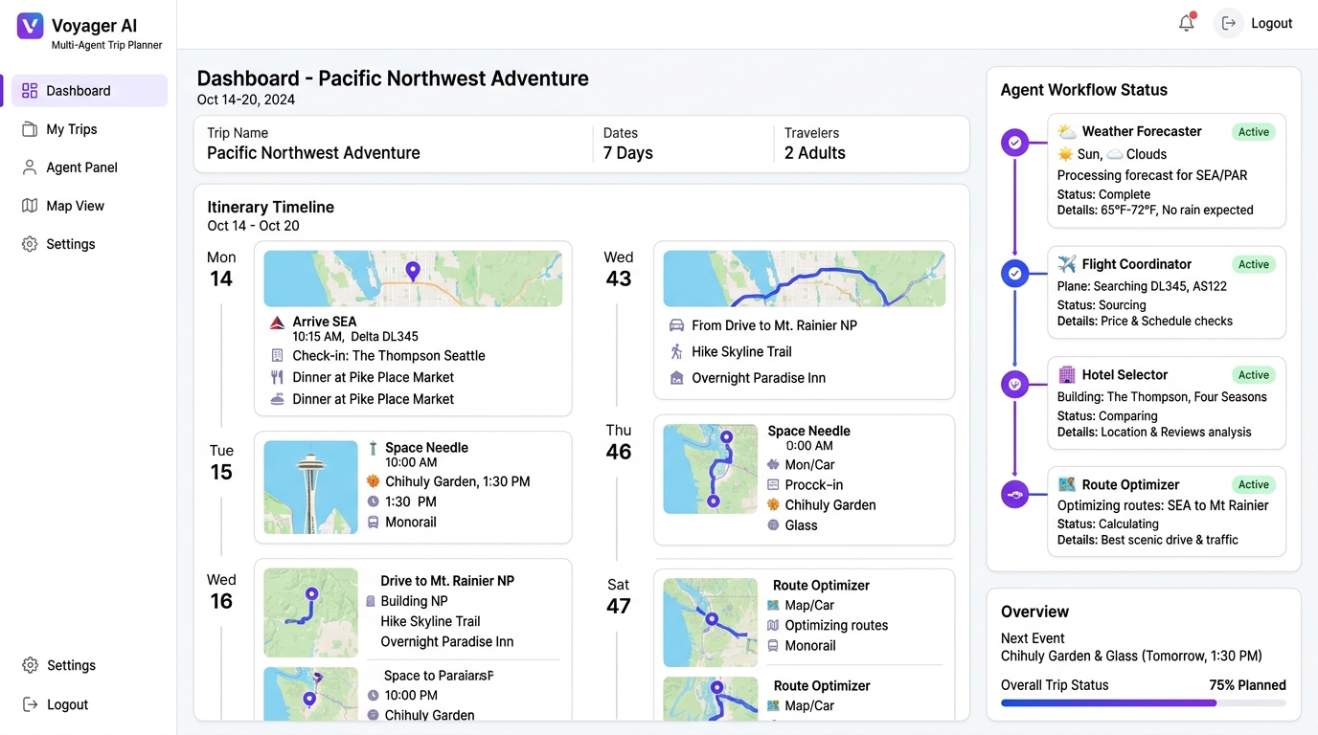The width and height of the screenshot is (1318, 735).
Task: Select the workflow step marker beside Hotel Selector
Action: pos(1014,385)
